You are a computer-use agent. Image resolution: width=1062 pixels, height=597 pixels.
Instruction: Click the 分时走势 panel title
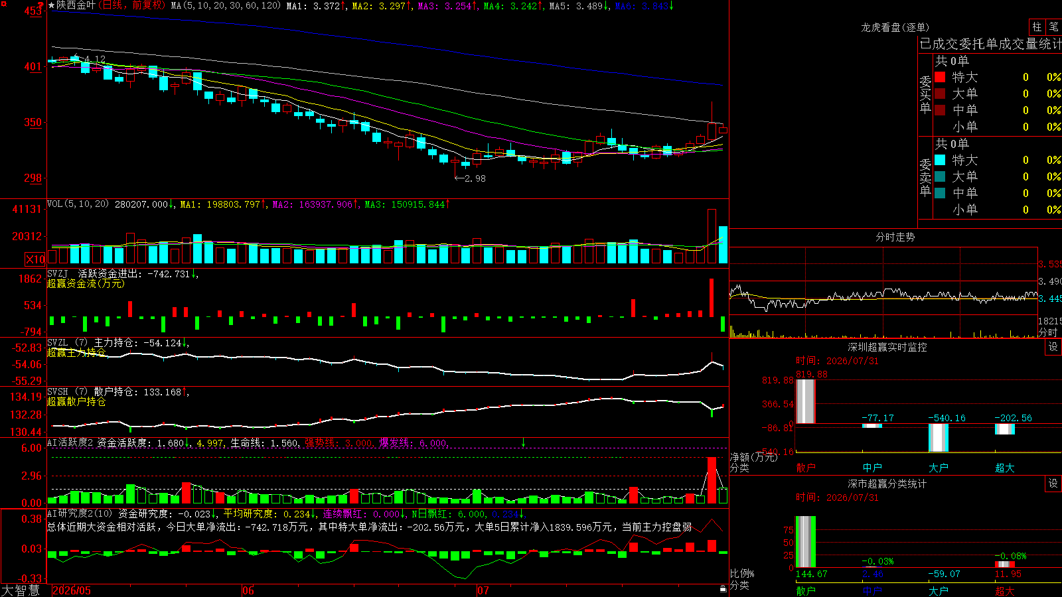[x=895, y=237]
